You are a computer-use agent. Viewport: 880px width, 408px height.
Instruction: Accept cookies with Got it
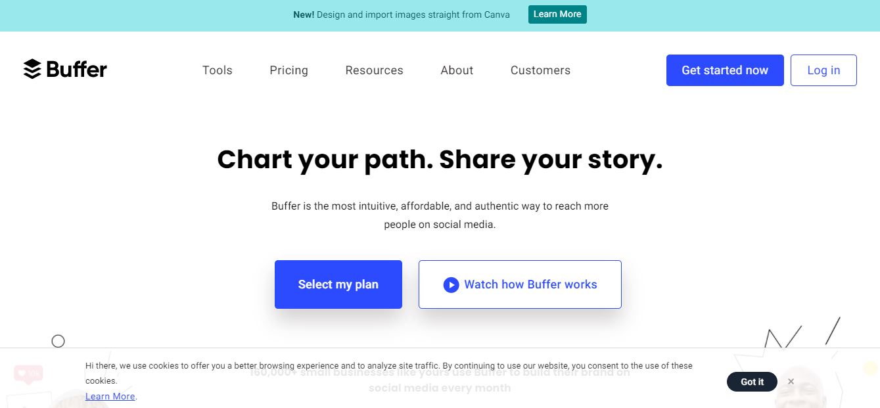[752, 382]
